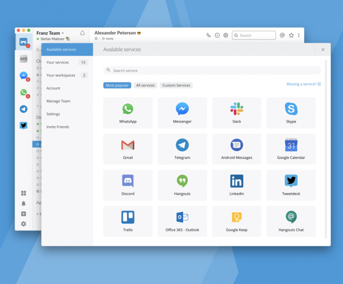Open WhatsApp in the Franz sidebar

click(23, 92)
